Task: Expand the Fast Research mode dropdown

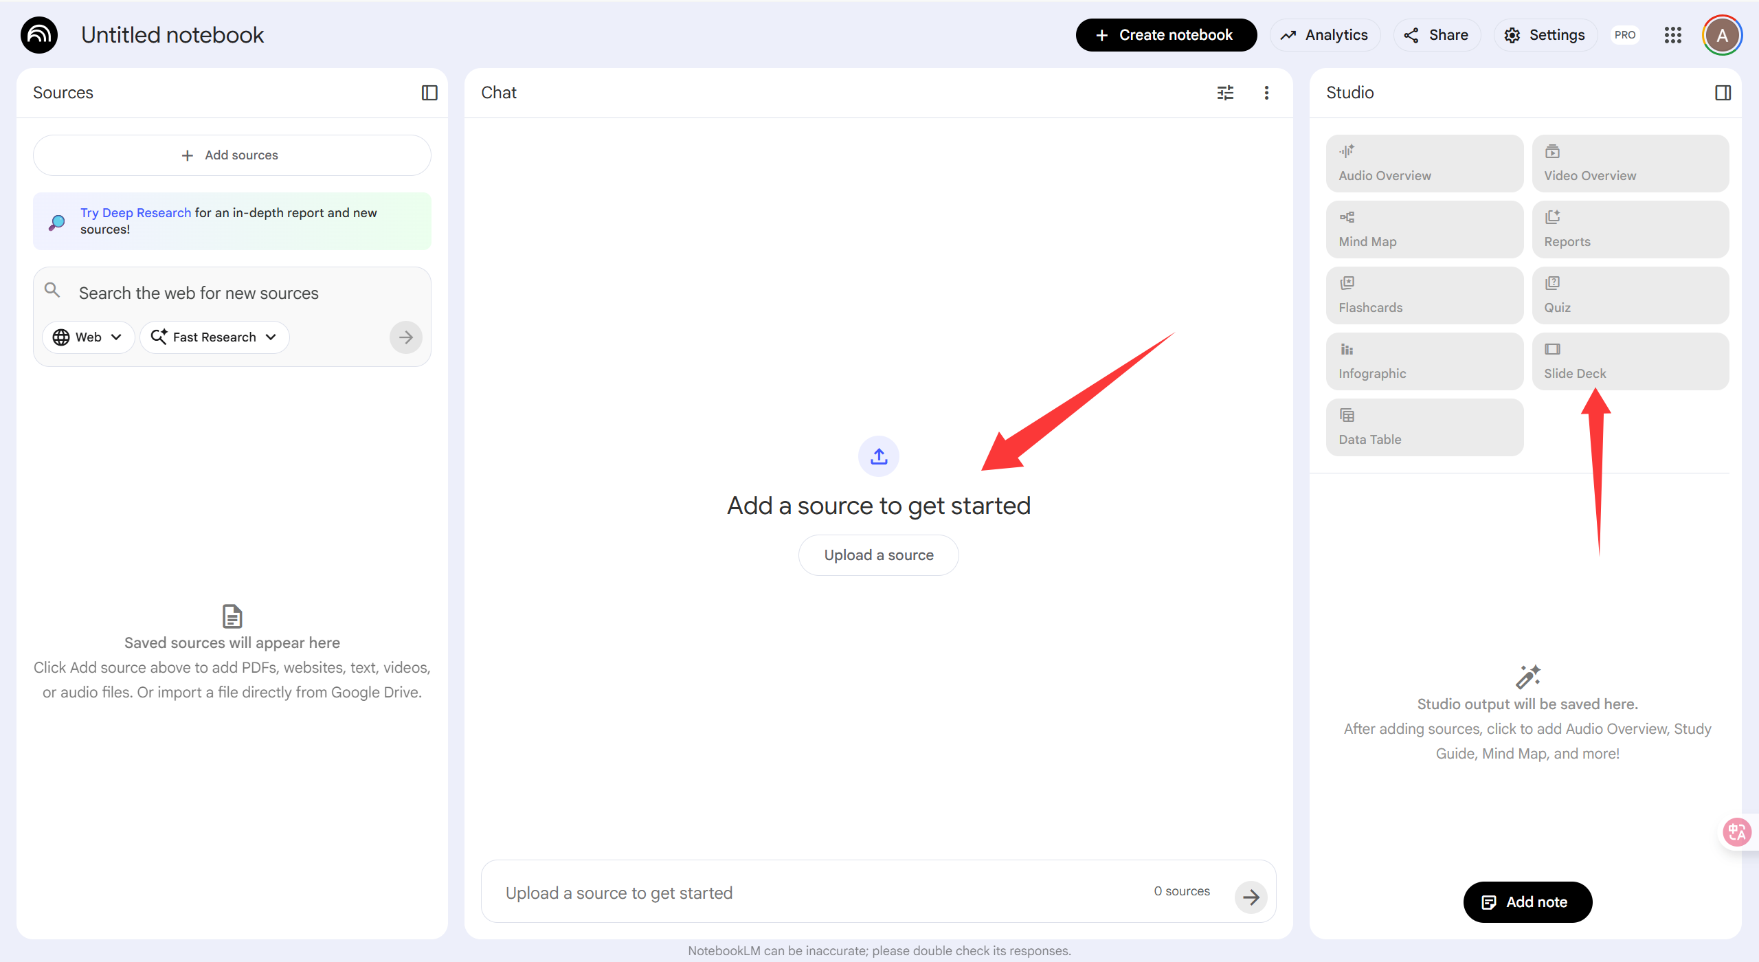Action: [214, 337]
